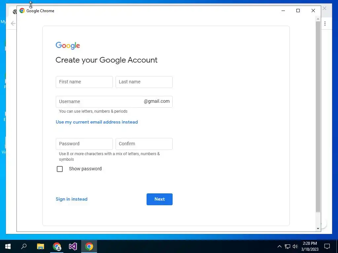Click the @gmail.com suffix text
Screen dimensions: 338x253
(157, 101)
